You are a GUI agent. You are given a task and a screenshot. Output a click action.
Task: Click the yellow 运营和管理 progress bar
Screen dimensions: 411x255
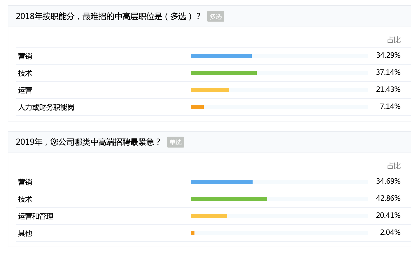click(209, 216)
